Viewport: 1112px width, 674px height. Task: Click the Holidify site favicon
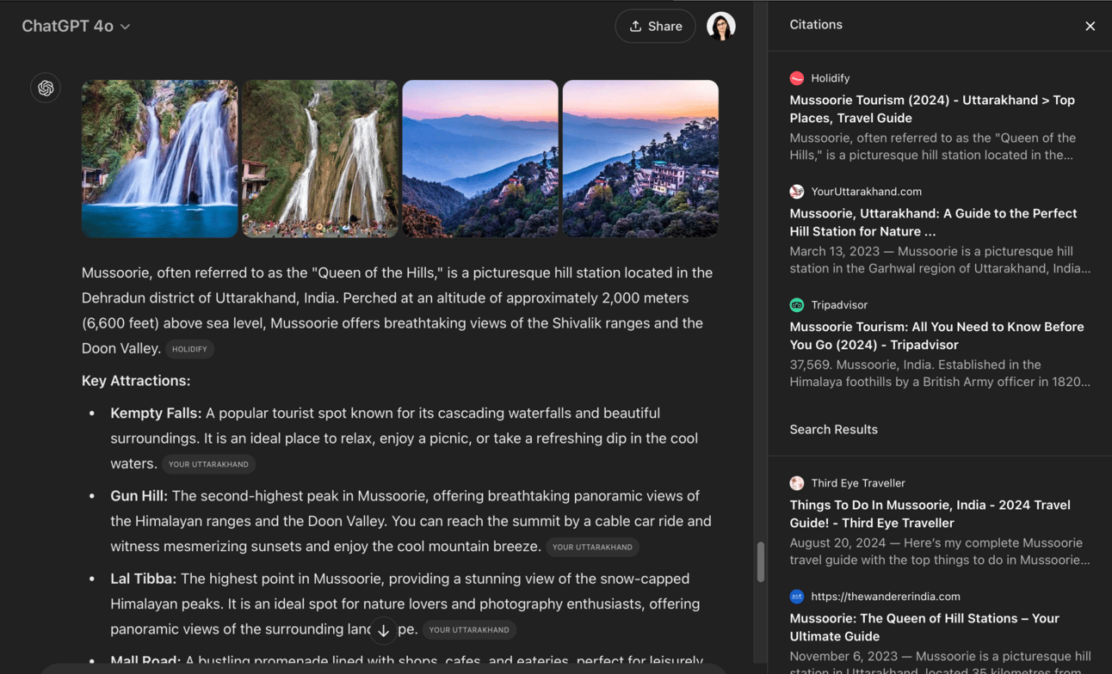click(x=797, y=78)
